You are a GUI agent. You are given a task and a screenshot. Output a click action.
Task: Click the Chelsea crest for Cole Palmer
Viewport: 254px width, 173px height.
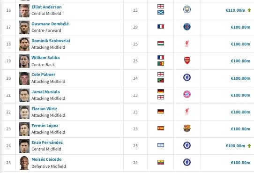point(187,77)
